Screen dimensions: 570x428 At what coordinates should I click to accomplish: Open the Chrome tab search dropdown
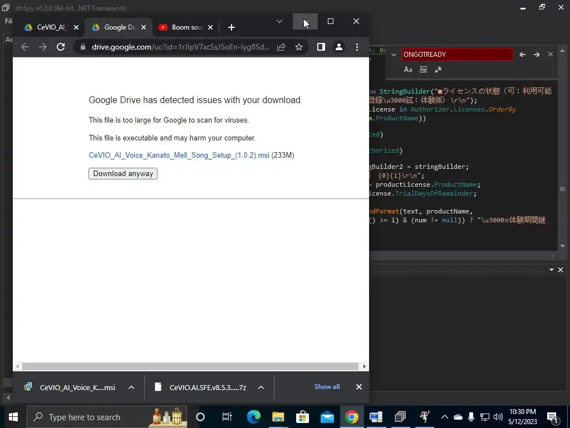[279, 22]
